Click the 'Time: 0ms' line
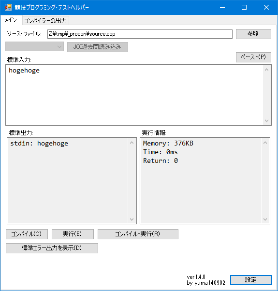Viewport: 278px width, 291px height. [x=160, y=152]
